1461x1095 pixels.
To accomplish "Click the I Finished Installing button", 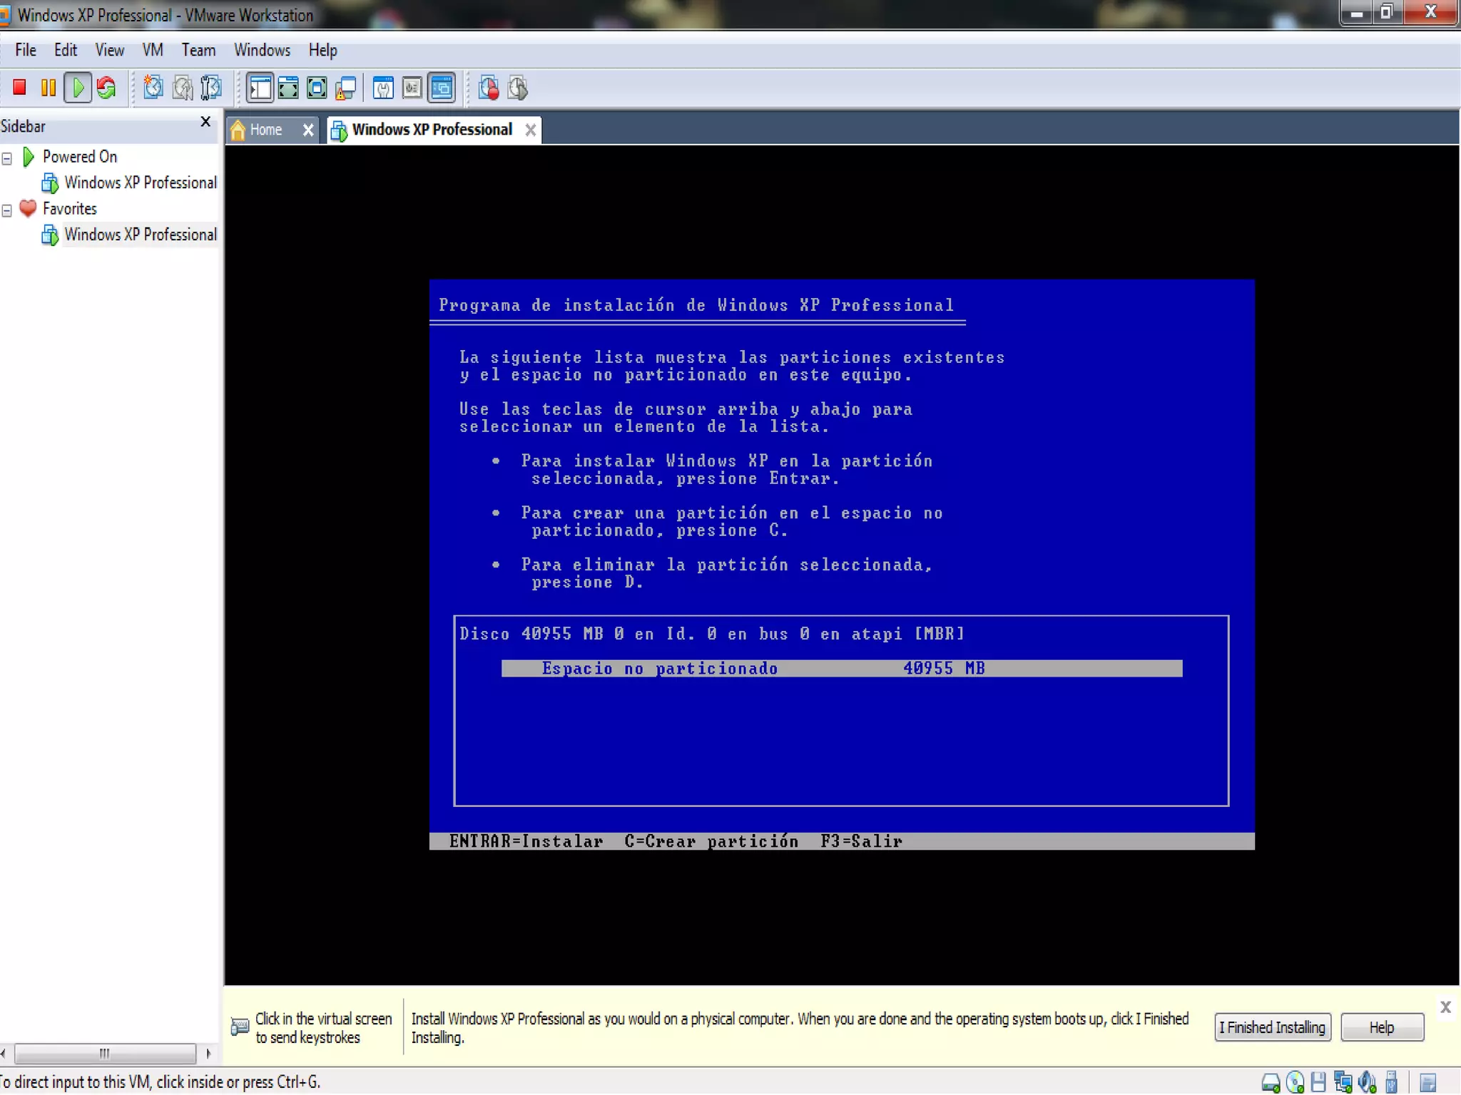I will click(1272, 1027).
